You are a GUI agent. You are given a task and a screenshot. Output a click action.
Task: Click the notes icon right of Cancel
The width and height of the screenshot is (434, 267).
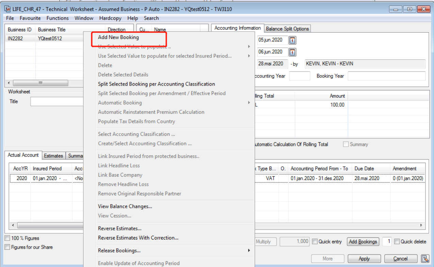point(425,259)
